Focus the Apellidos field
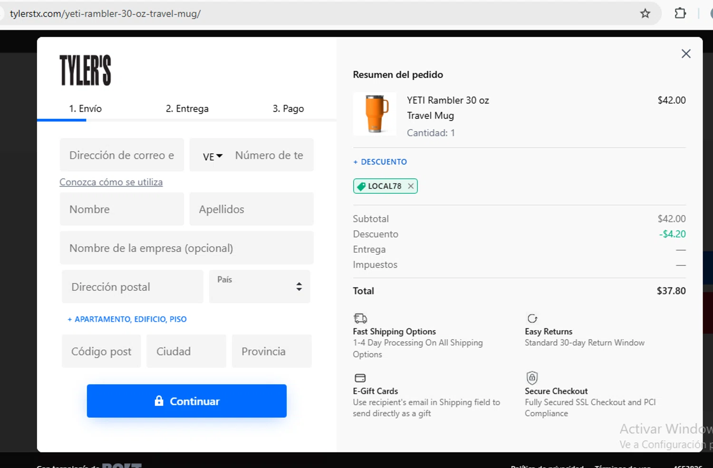This screenshot has height=468, width=713. coord(251,209)
